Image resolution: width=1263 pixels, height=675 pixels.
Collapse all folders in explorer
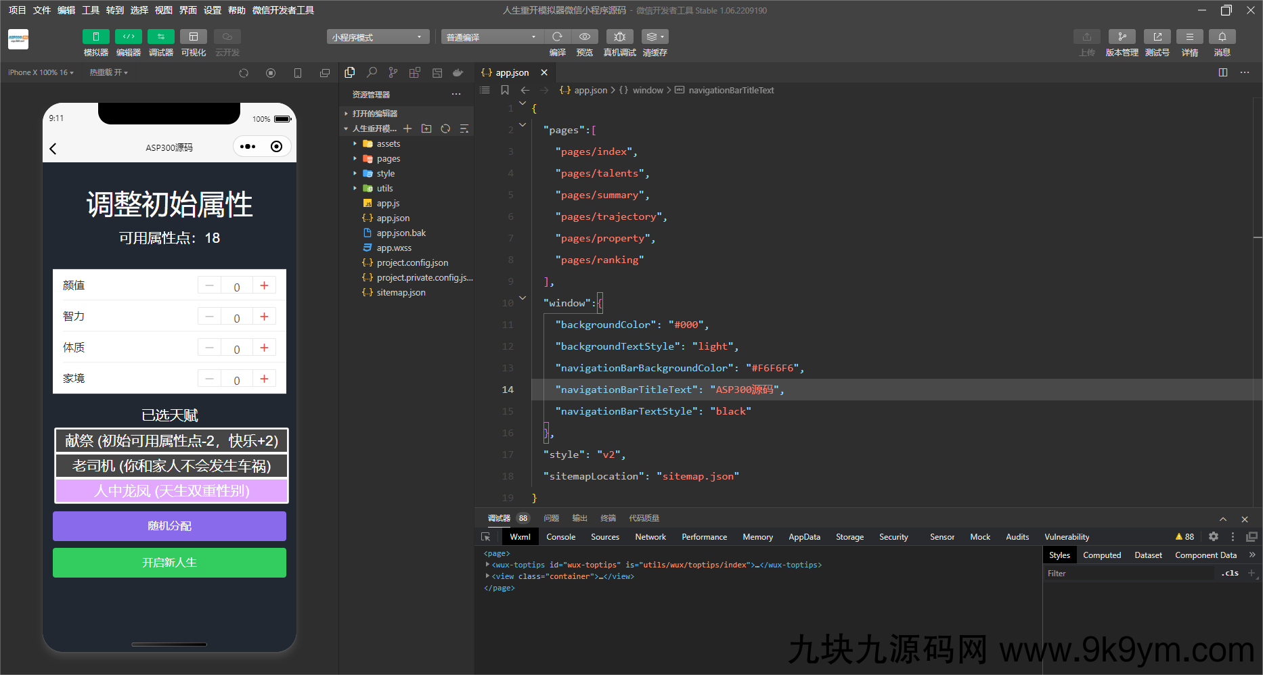tap(464, 129)
